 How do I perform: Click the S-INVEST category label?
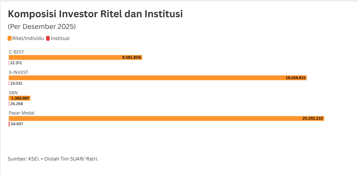tap(18, 72)
